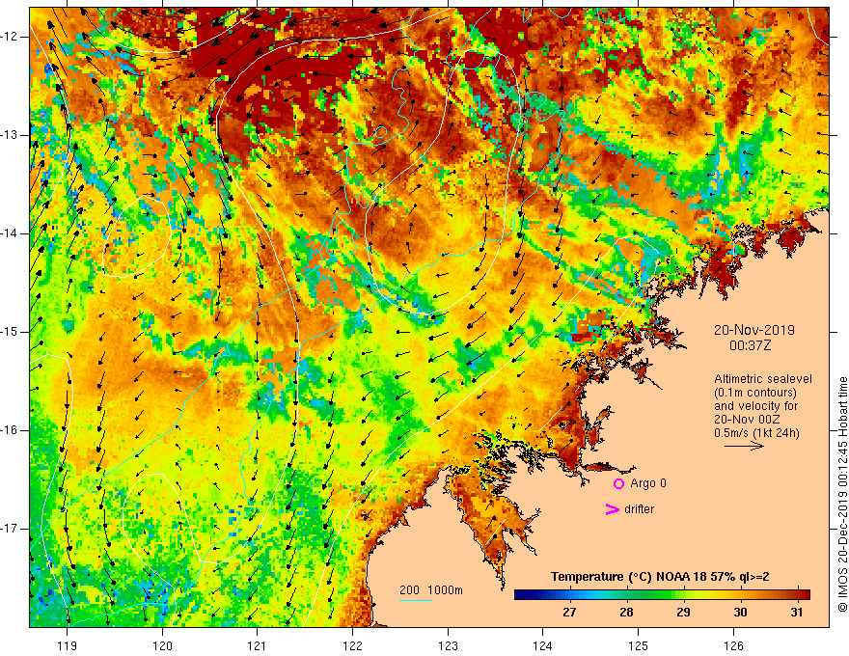Click the longitude 124 axis label
This screenshot has width=849, height=656.
(x=542, y=645)
